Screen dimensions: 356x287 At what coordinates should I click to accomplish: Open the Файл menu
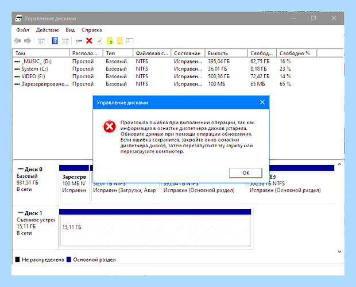22,30
